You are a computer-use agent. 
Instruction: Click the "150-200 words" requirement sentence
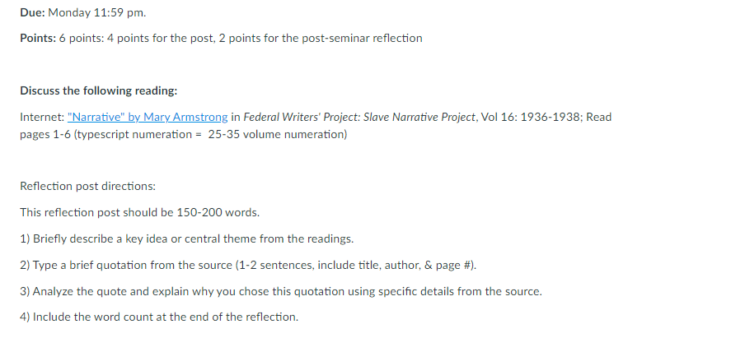[x=140, y=213]
